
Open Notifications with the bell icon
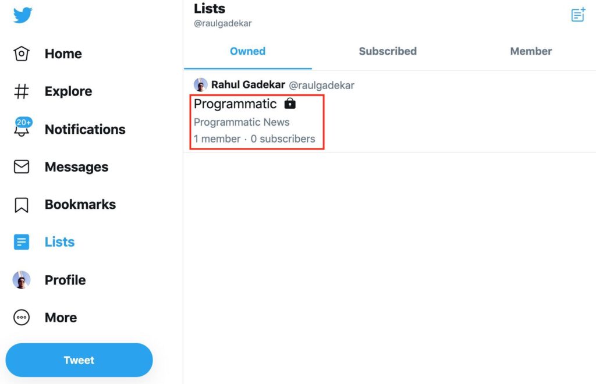click(21, 129)
